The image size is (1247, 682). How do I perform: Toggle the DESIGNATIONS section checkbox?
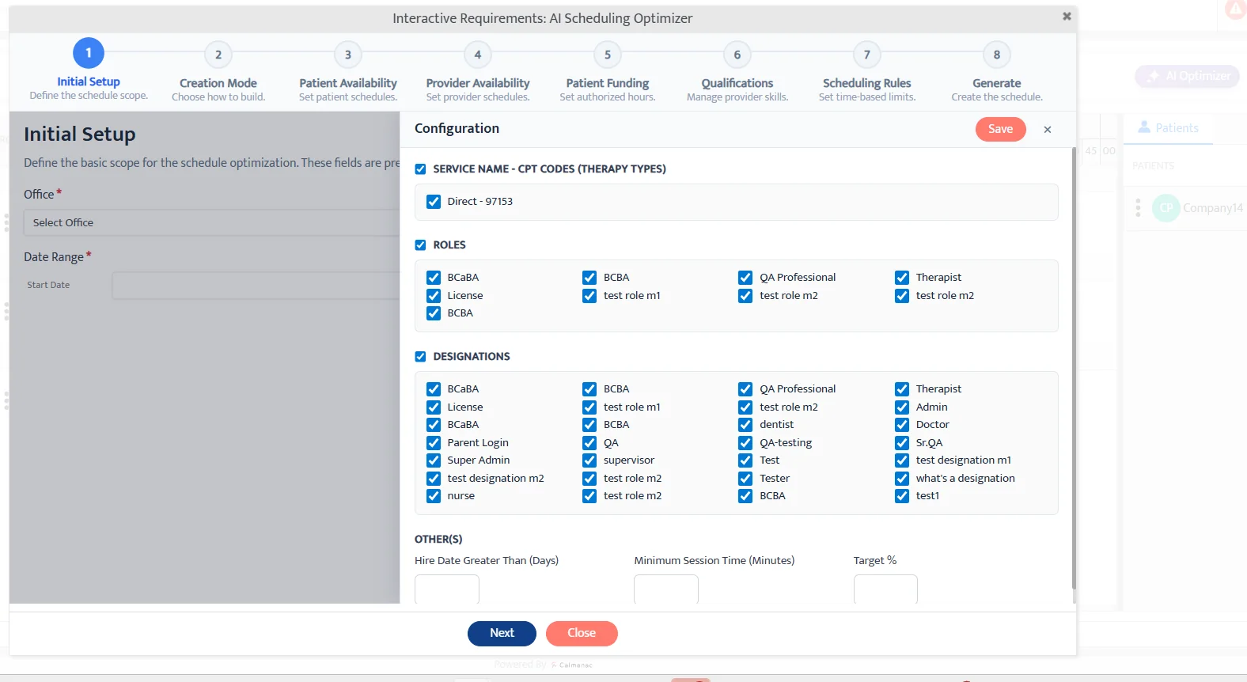coord(420,357)
